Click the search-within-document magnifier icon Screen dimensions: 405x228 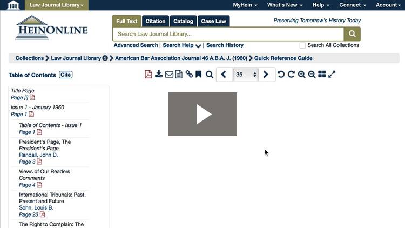click(x=210, y=75)
